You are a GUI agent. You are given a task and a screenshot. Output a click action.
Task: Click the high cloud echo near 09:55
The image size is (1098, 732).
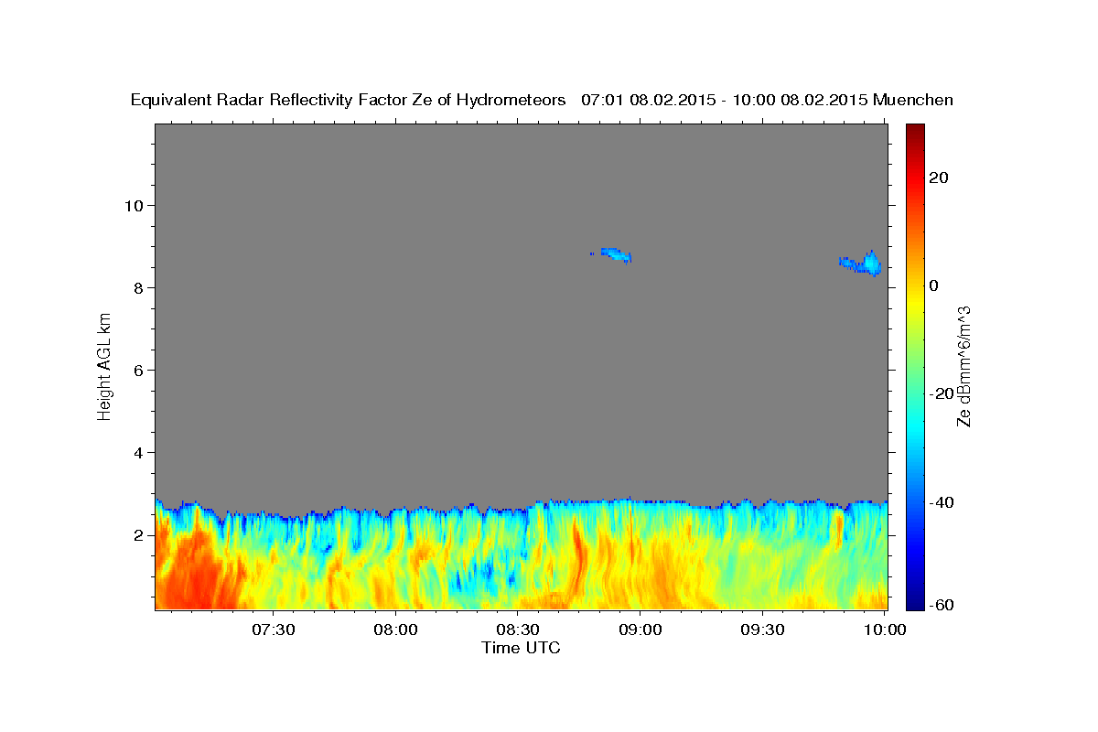[x=862, y=264]
